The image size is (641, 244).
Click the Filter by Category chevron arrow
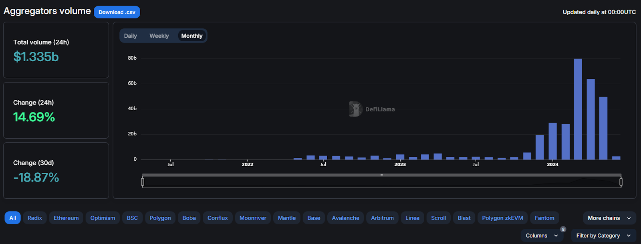[x=629, y=236]
